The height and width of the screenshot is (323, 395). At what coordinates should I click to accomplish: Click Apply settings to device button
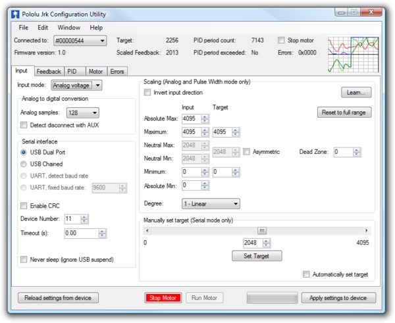click(338, 298)
